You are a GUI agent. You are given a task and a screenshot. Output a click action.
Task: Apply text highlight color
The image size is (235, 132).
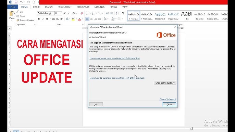coord(73,19)
